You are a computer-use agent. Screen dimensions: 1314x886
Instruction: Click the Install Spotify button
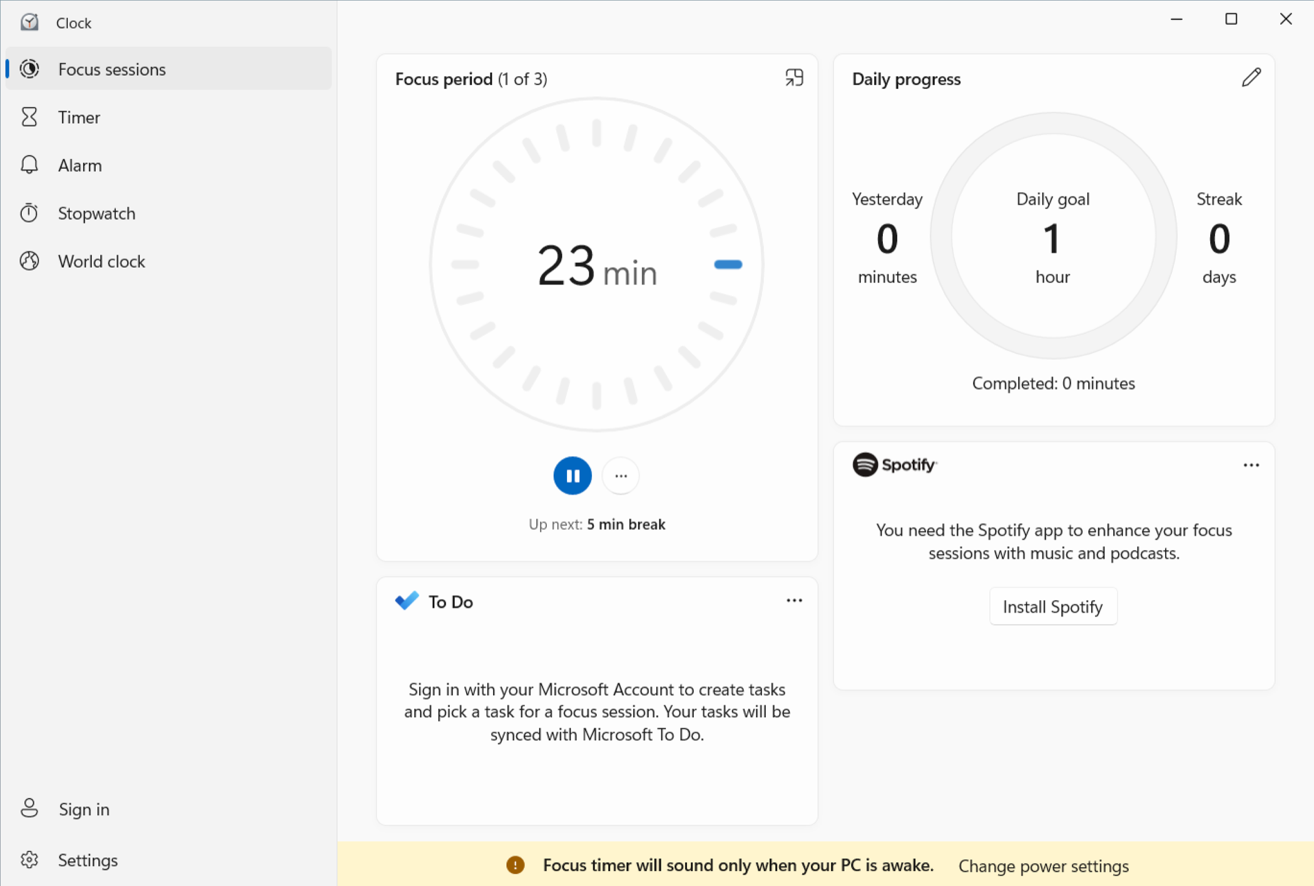1052,606
